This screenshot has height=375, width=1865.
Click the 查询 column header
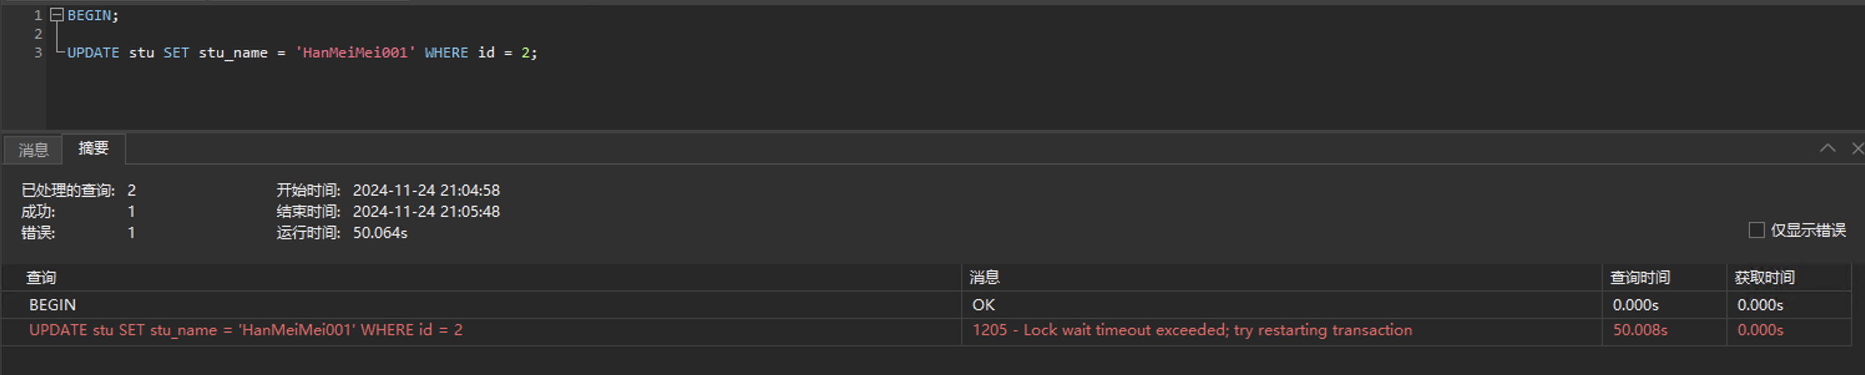[41, 277]
